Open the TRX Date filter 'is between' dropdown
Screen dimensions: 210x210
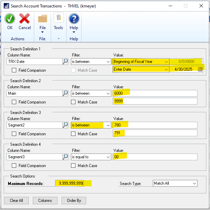tap(91, 62)
